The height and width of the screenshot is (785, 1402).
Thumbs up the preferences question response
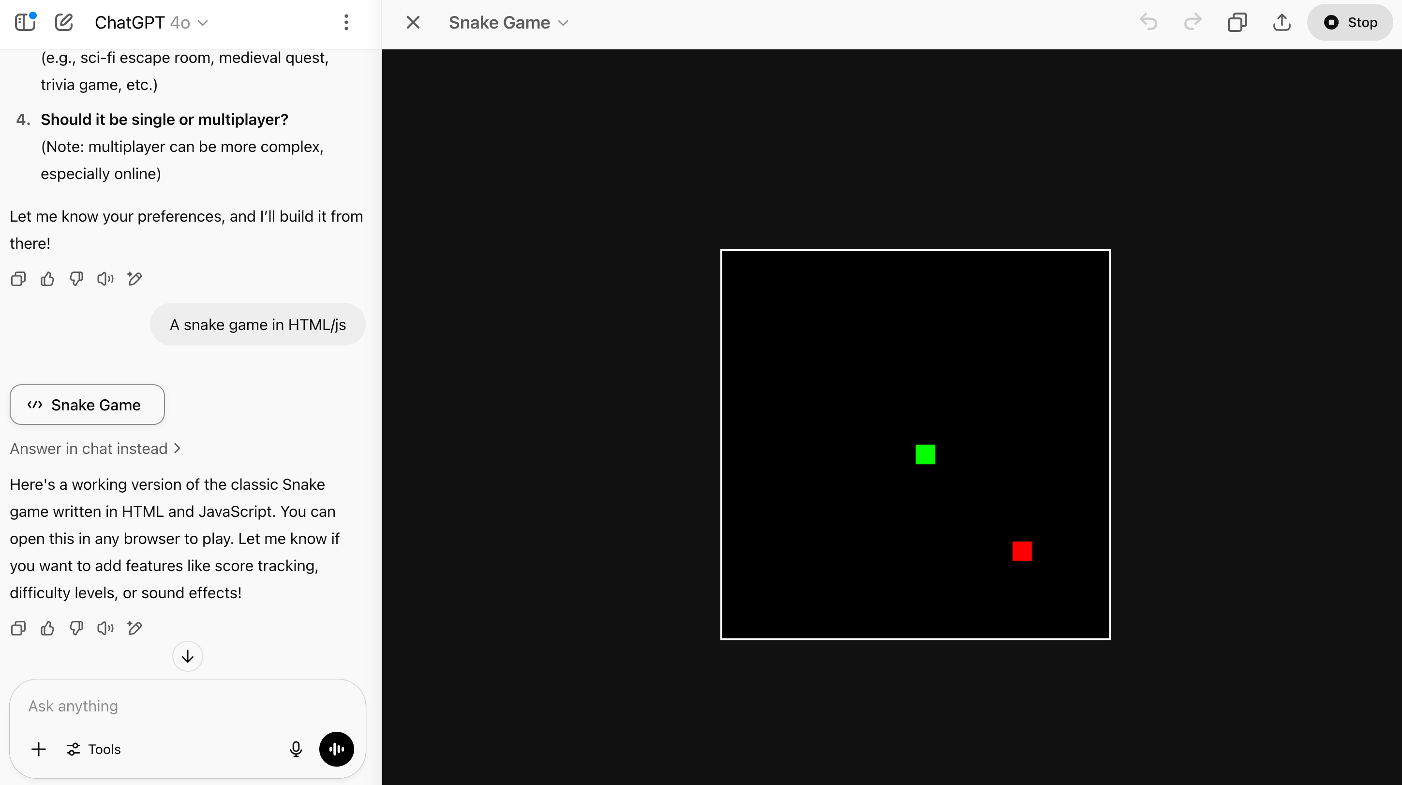point(47,279)
